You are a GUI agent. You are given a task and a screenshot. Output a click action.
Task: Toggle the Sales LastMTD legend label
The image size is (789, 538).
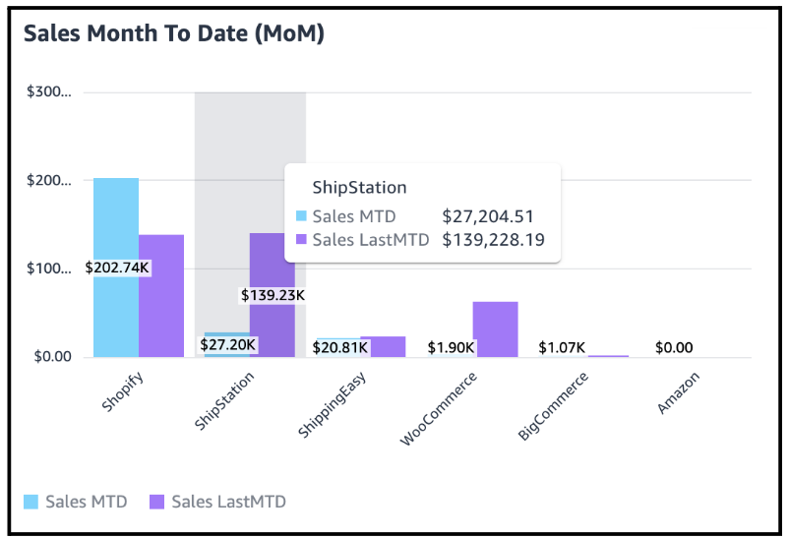[229, 502]
